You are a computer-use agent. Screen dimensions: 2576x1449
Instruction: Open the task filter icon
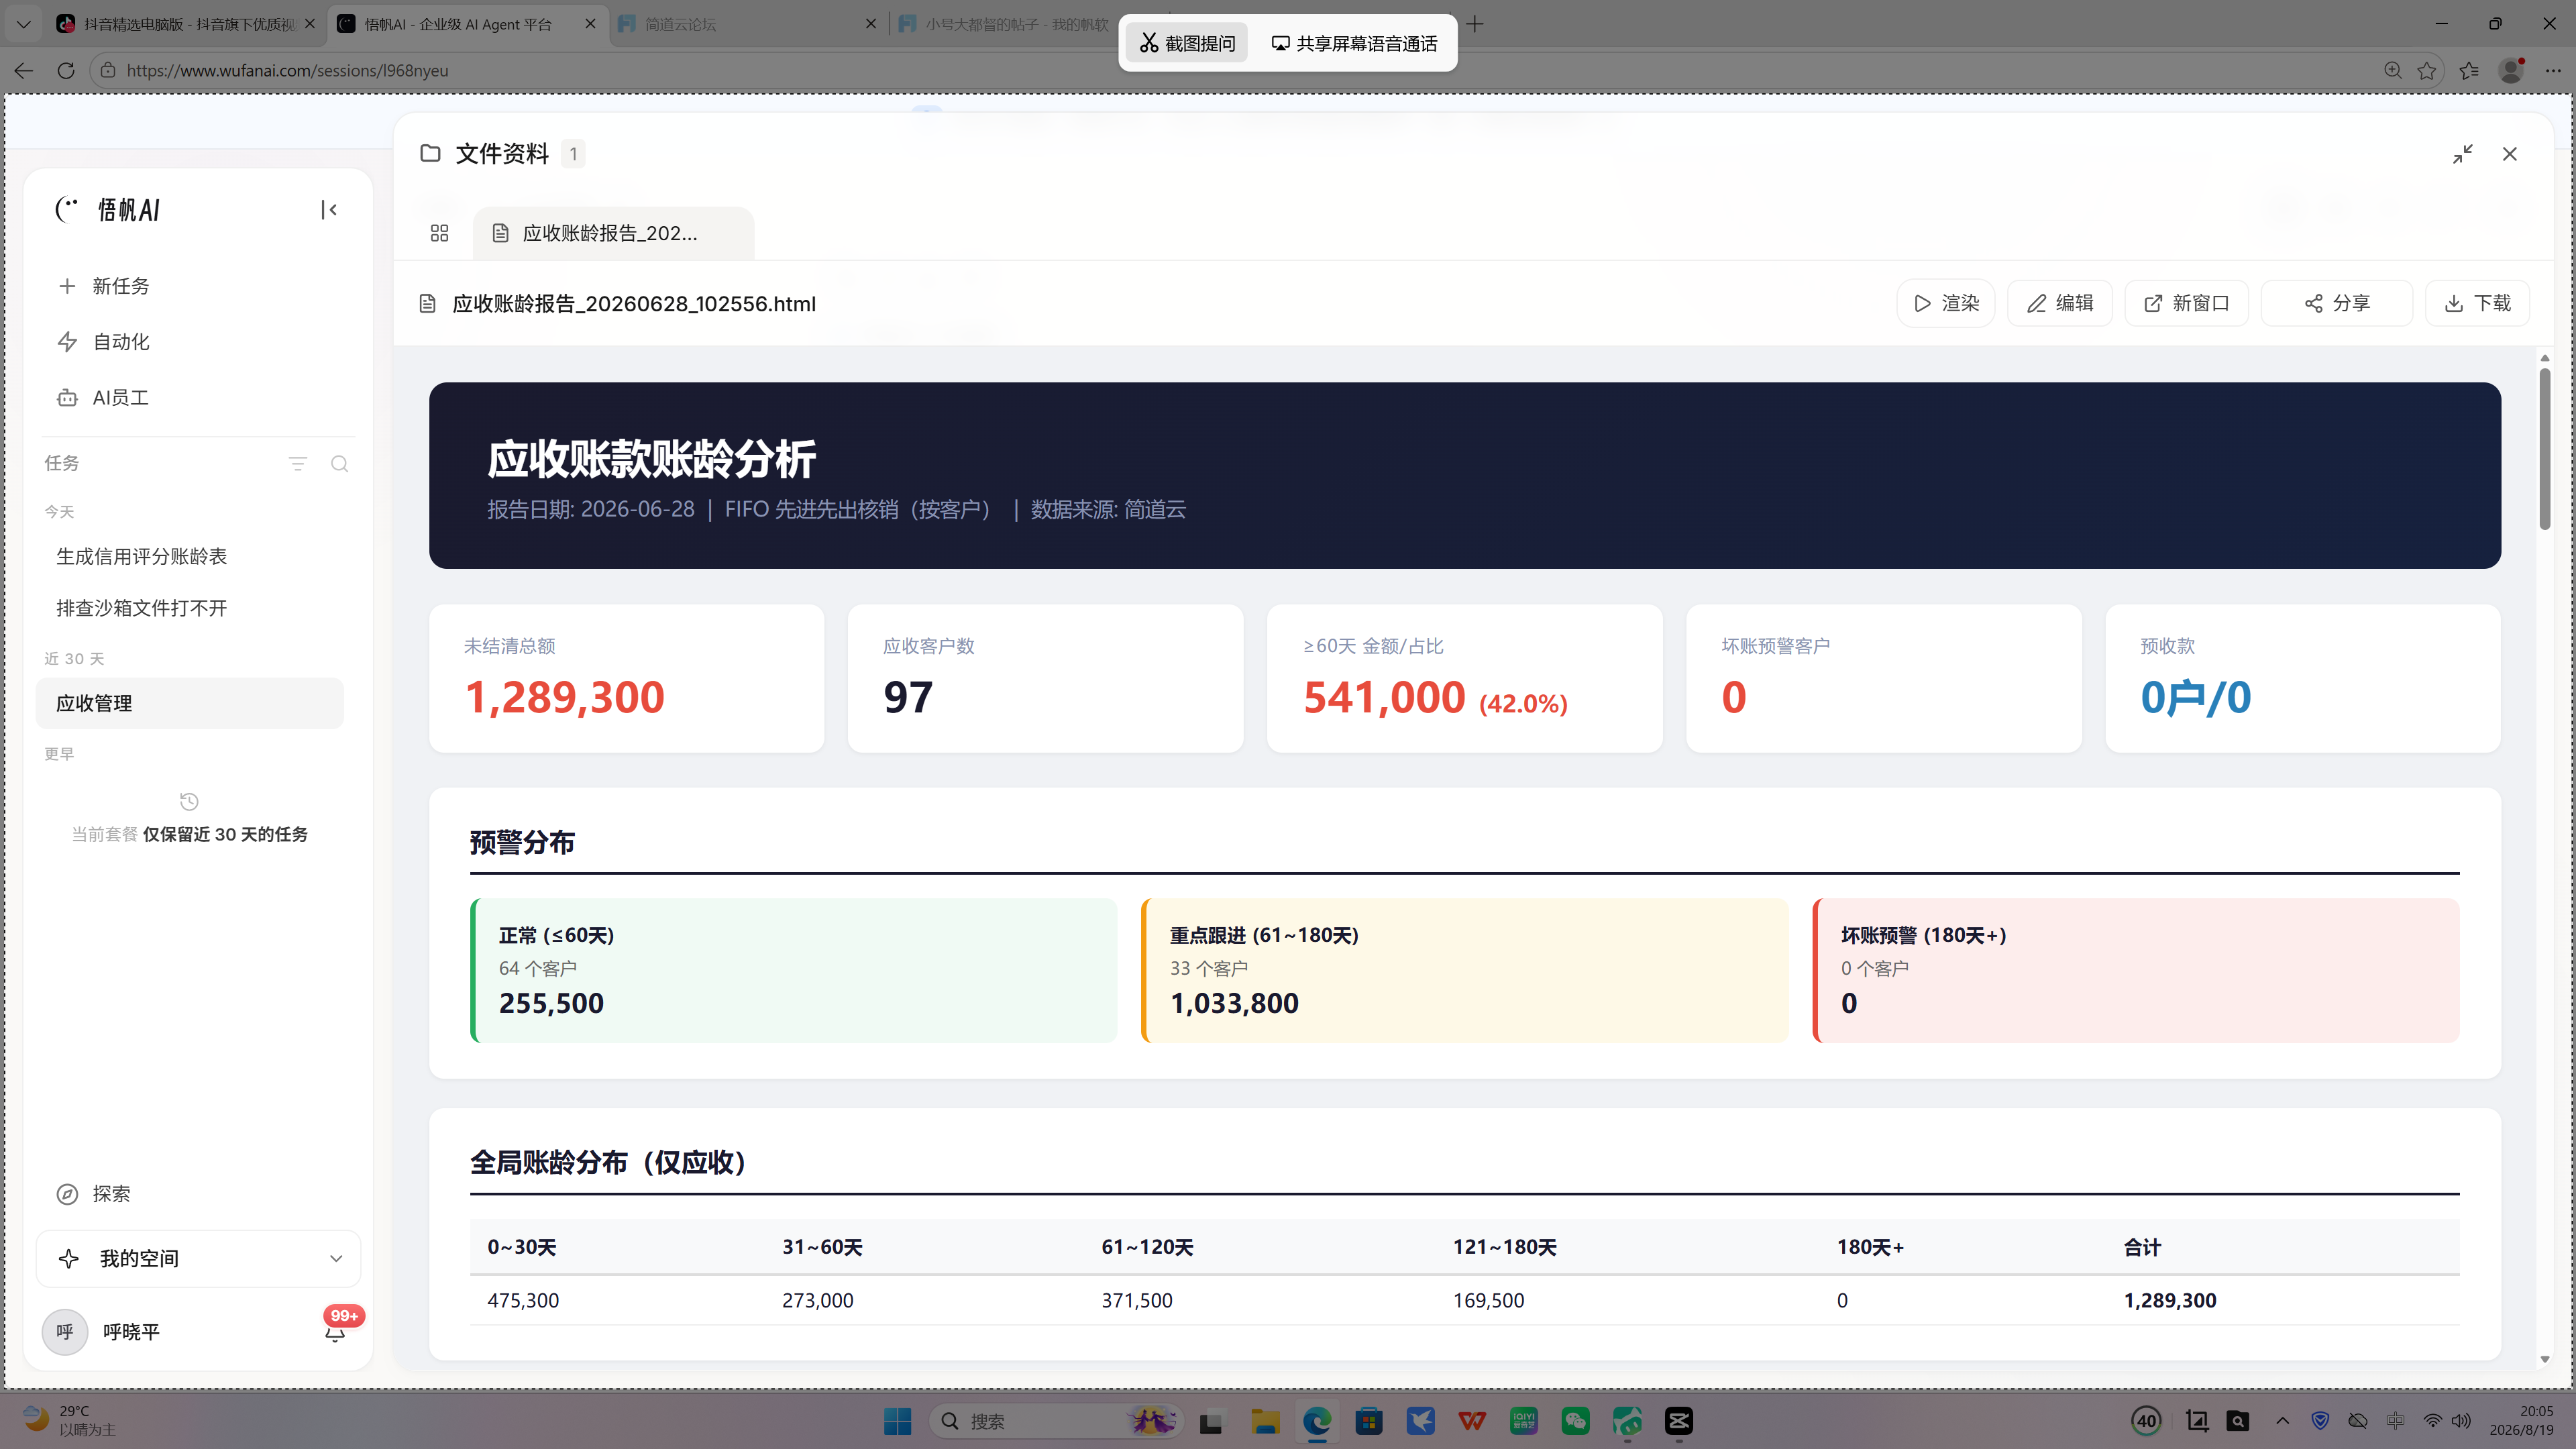pos(298,464)
